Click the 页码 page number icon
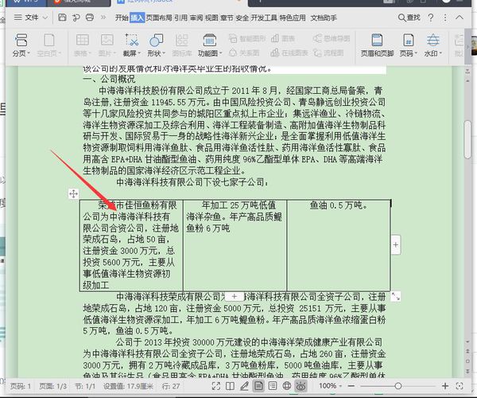The height and width of the screenshot is (398, 477). pyautogui.click(x=409, y=40)
